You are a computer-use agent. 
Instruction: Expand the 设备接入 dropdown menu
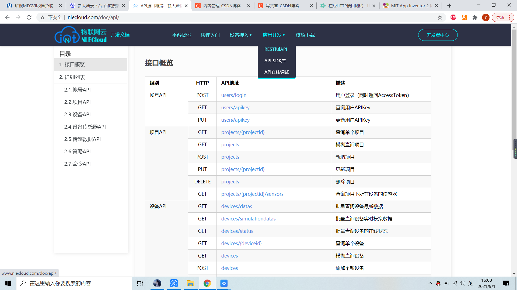240,35
